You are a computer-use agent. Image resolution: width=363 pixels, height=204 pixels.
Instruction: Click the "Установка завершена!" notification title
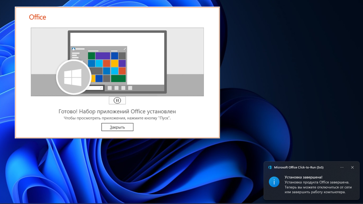(x=303, y=177)
